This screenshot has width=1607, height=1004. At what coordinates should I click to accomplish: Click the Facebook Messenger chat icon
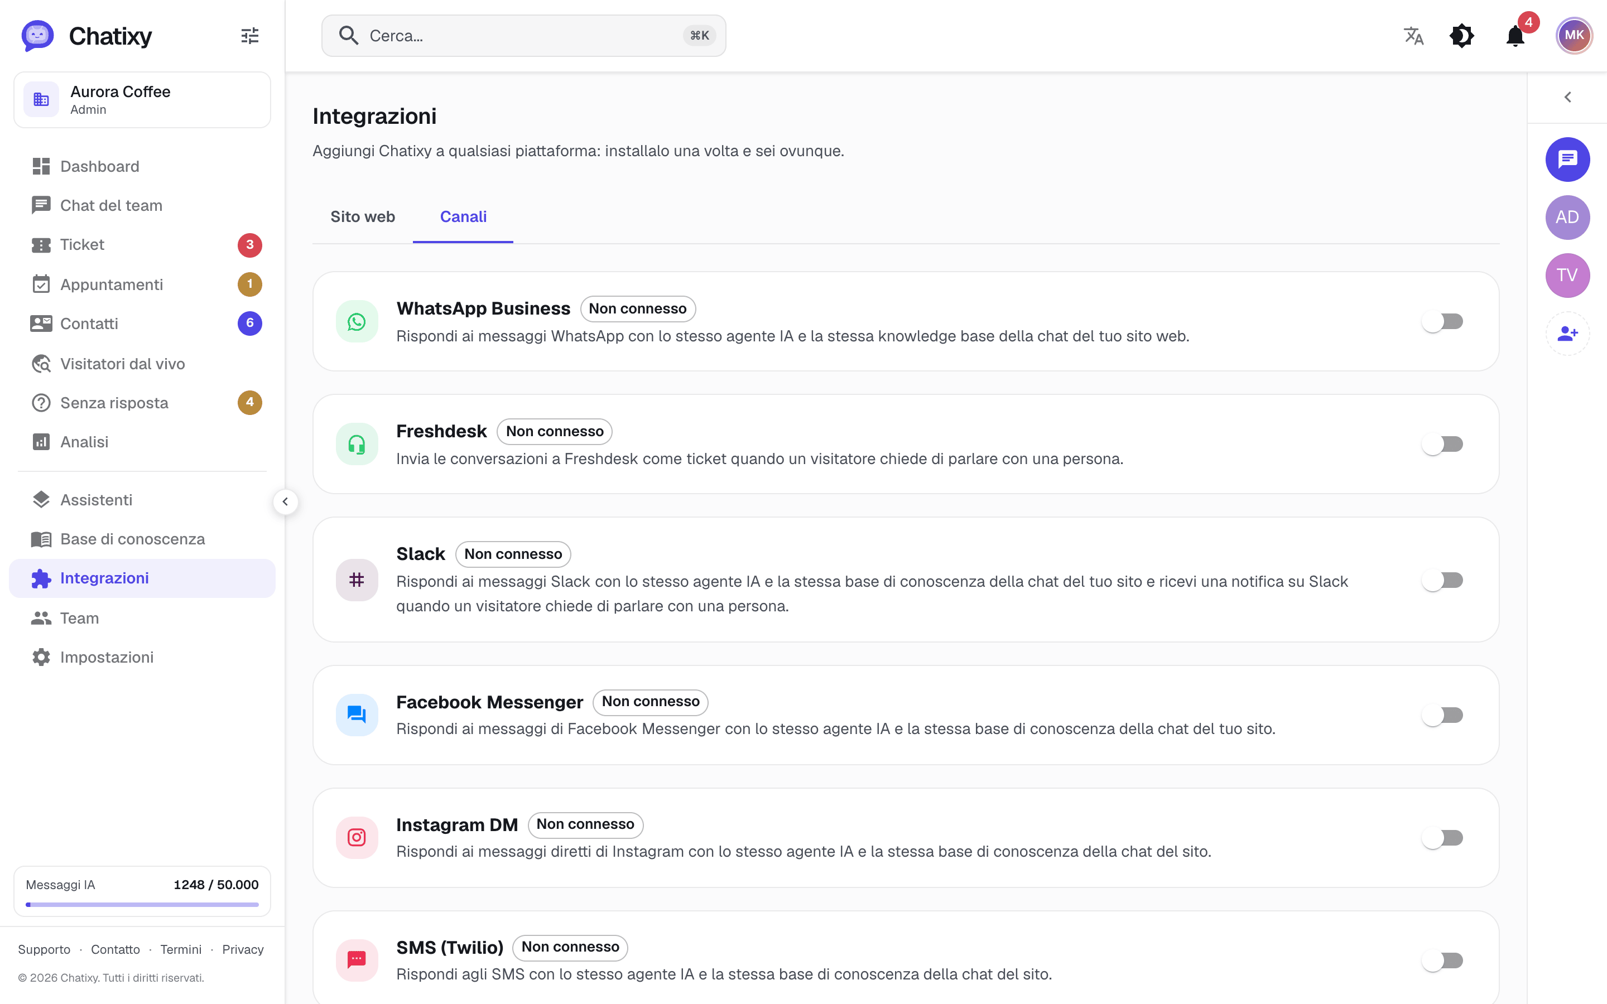tap(357, 715)
